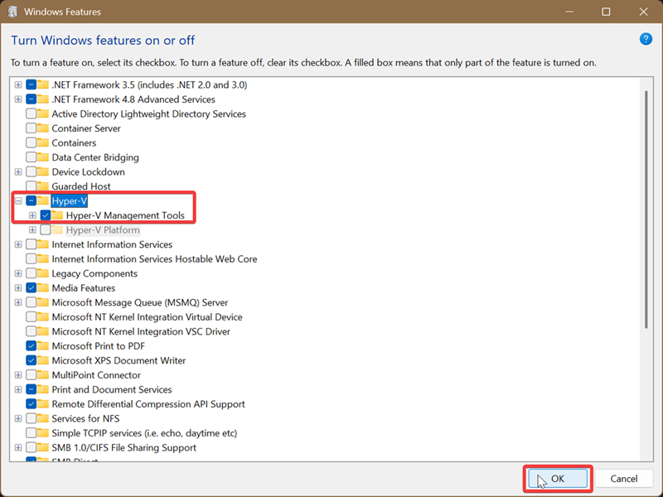Minimize the Windows Features window
This screenshot has width=663, height=497.
(569, 12)
